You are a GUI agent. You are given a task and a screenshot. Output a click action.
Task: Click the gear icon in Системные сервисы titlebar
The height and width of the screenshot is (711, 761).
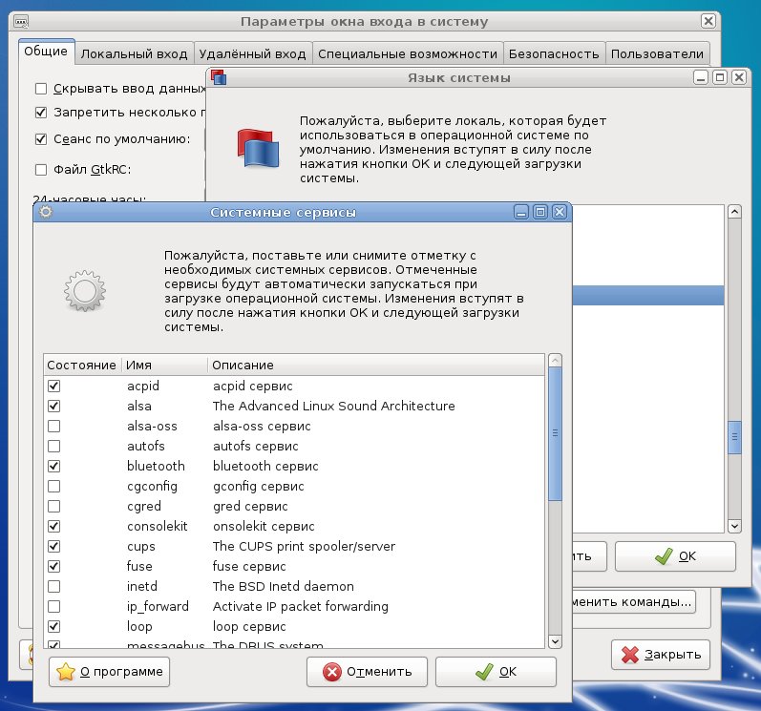point(46,212)
